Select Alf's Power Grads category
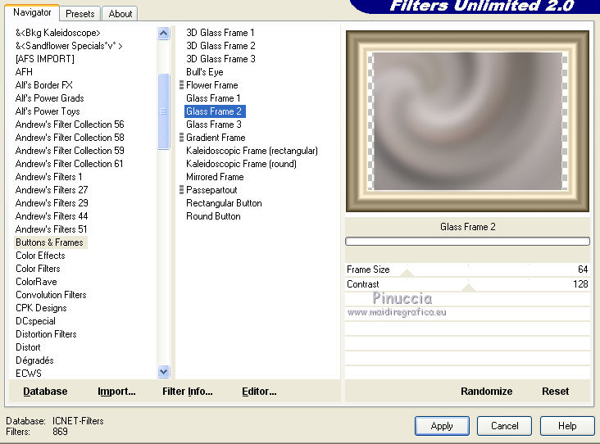This screenshot has height=444, width=600. [x=49, y=98]
